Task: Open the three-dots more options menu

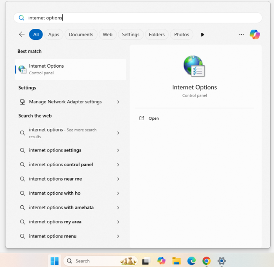Action: coord(241,34)
